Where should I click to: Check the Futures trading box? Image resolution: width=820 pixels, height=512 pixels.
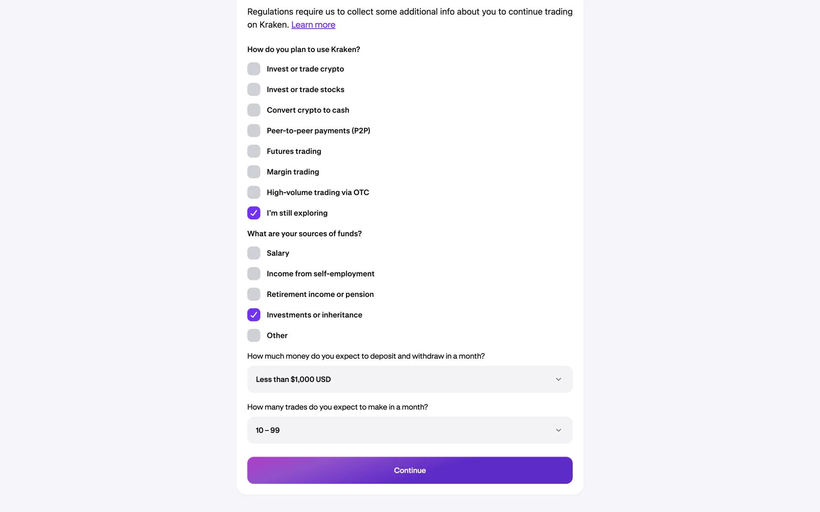point(254,151)
